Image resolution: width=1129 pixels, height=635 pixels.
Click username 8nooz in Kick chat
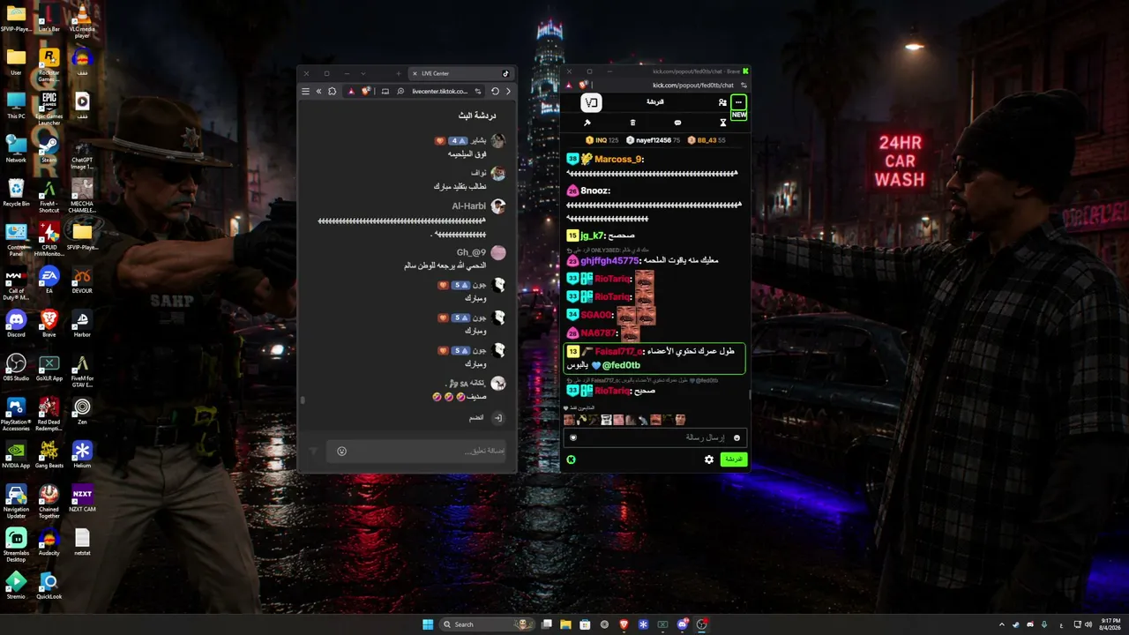(595, 190)
